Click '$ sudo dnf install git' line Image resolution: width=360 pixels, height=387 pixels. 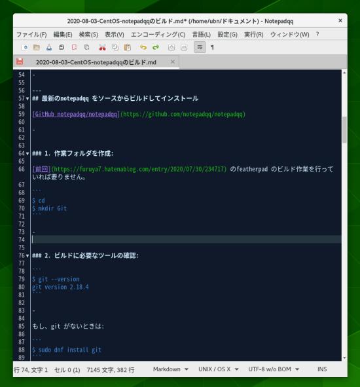[x=67, y=350]
